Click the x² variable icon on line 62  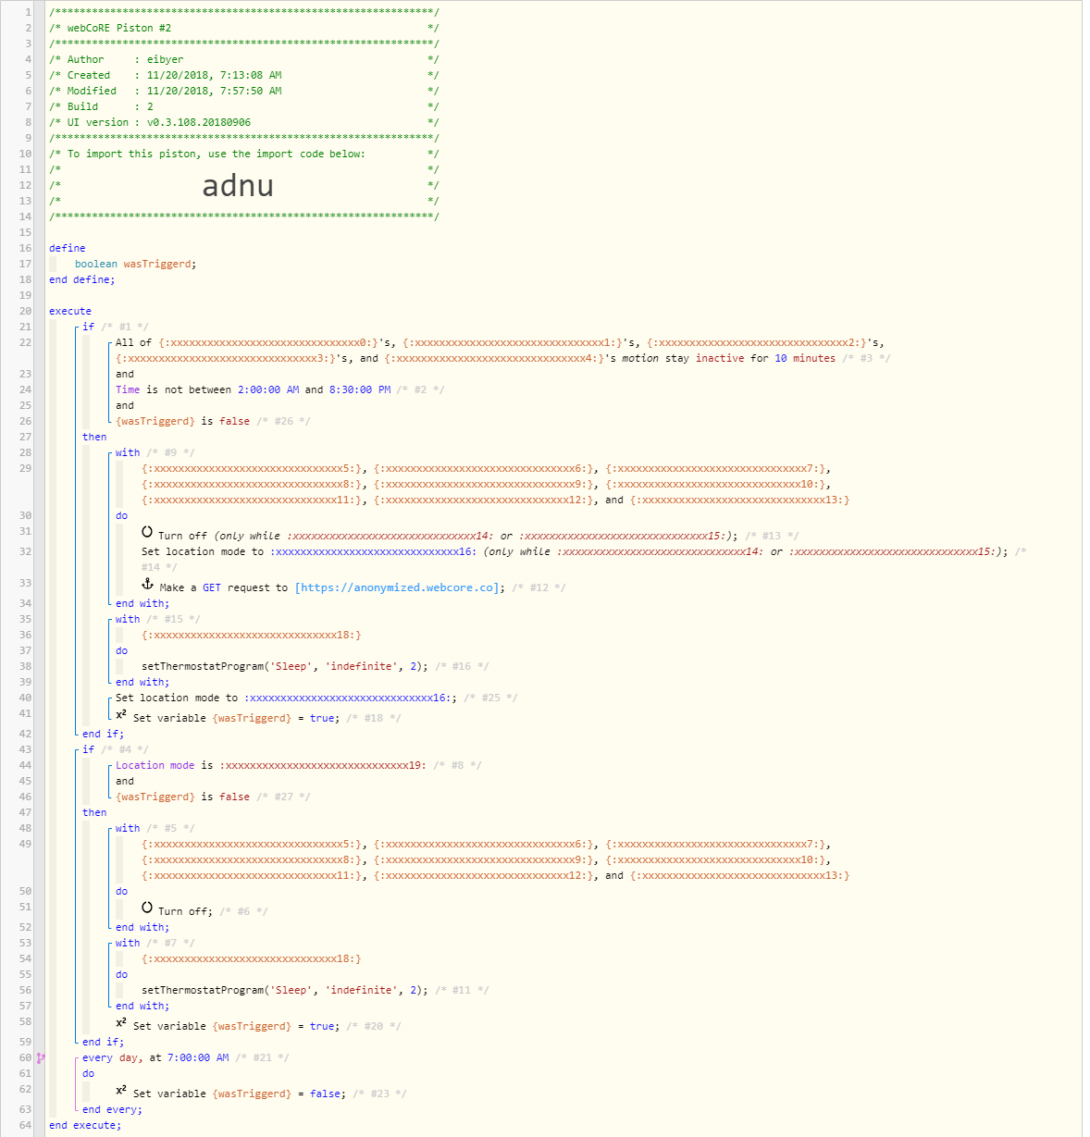(121, 1091)
